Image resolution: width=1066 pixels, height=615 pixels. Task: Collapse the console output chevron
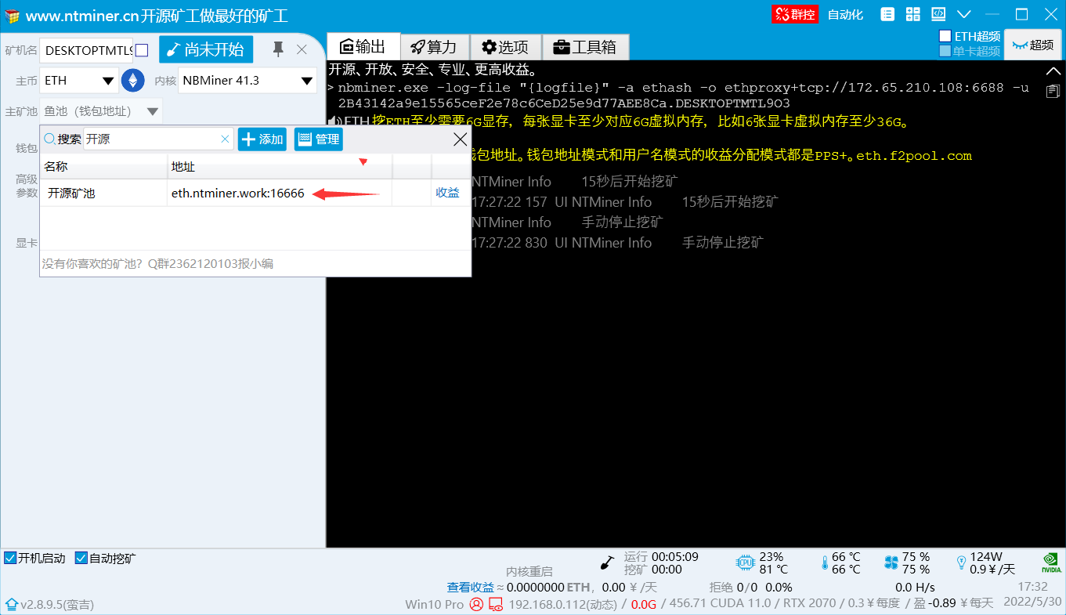pyautogui.click(x=1053, y=71)
